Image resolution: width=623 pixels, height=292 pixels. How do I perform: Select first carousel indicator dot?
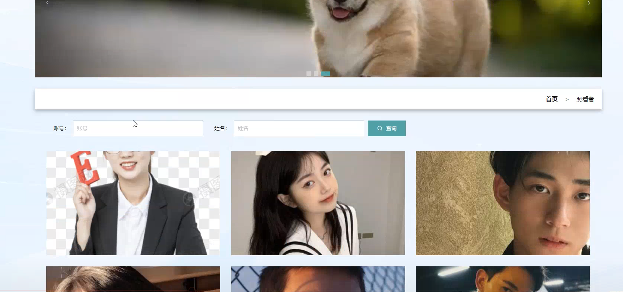point(309,74)
